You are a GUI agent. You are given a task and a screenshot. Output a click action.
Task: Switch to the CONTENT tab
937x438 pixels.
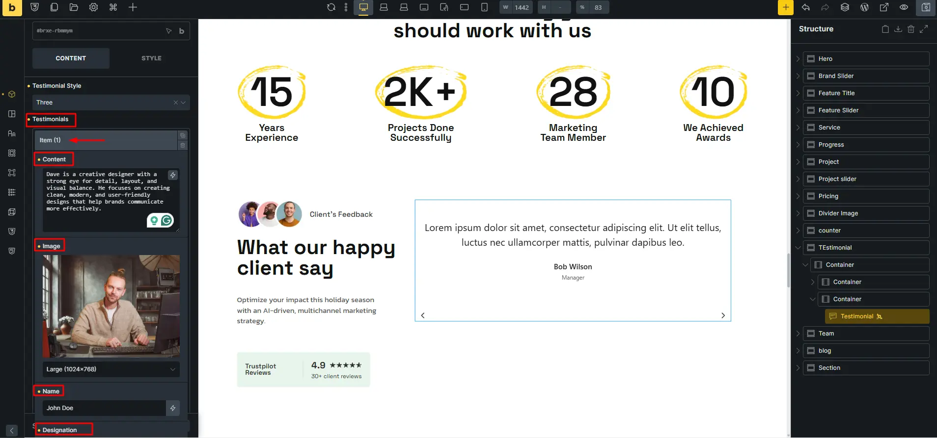71,58
